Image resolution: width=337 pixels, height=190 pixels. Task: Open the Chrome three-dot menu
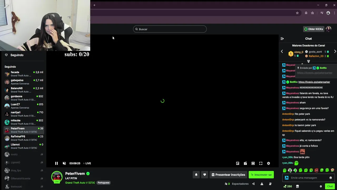[x=334, y=13]
